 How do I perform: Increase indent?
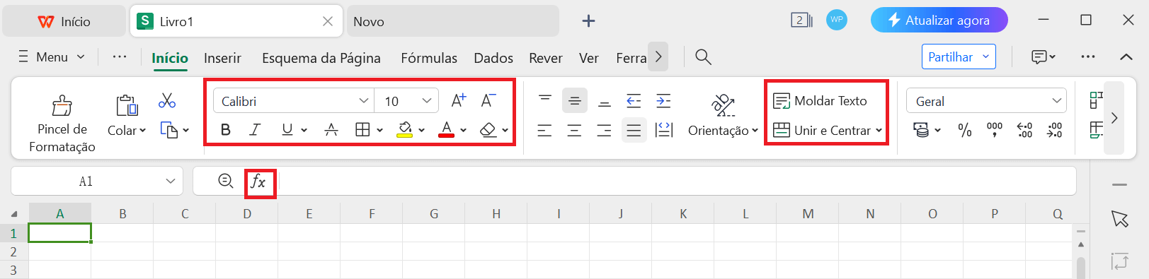point(663,101)
